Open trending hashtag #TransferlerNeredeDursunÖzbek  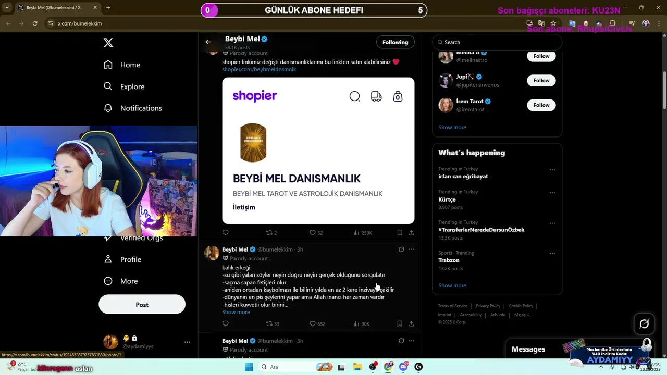(481, 230)
